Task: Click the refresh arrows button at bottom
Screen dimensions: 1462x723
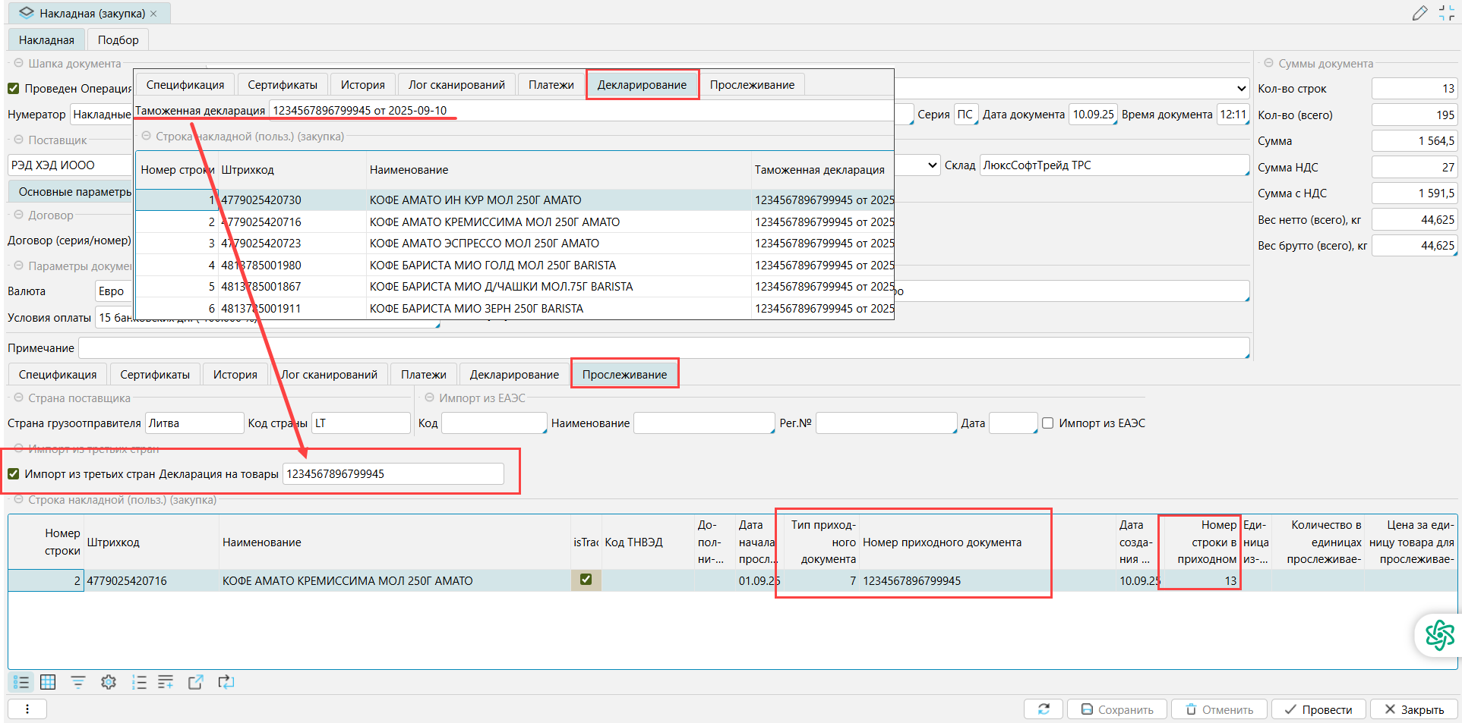Action: (1044, 709)
